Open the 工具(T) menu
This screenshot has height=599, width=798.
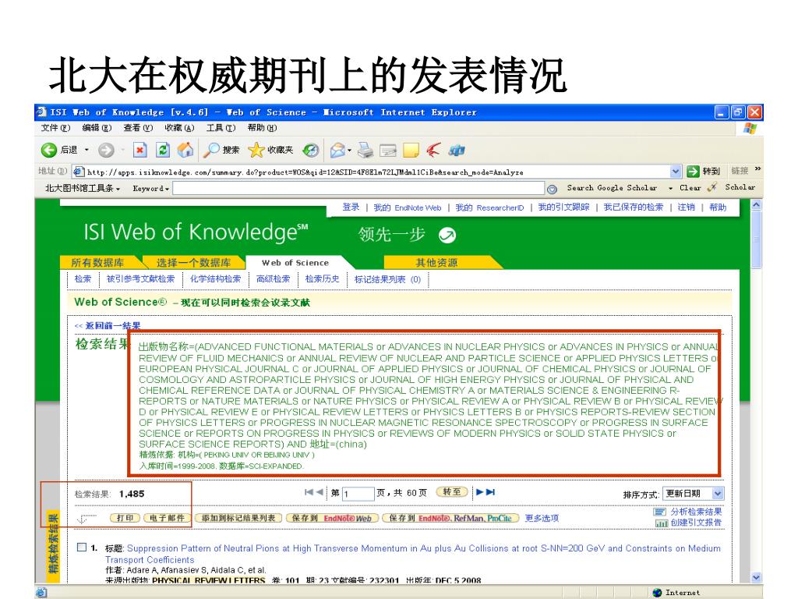[x=221, y=128]
